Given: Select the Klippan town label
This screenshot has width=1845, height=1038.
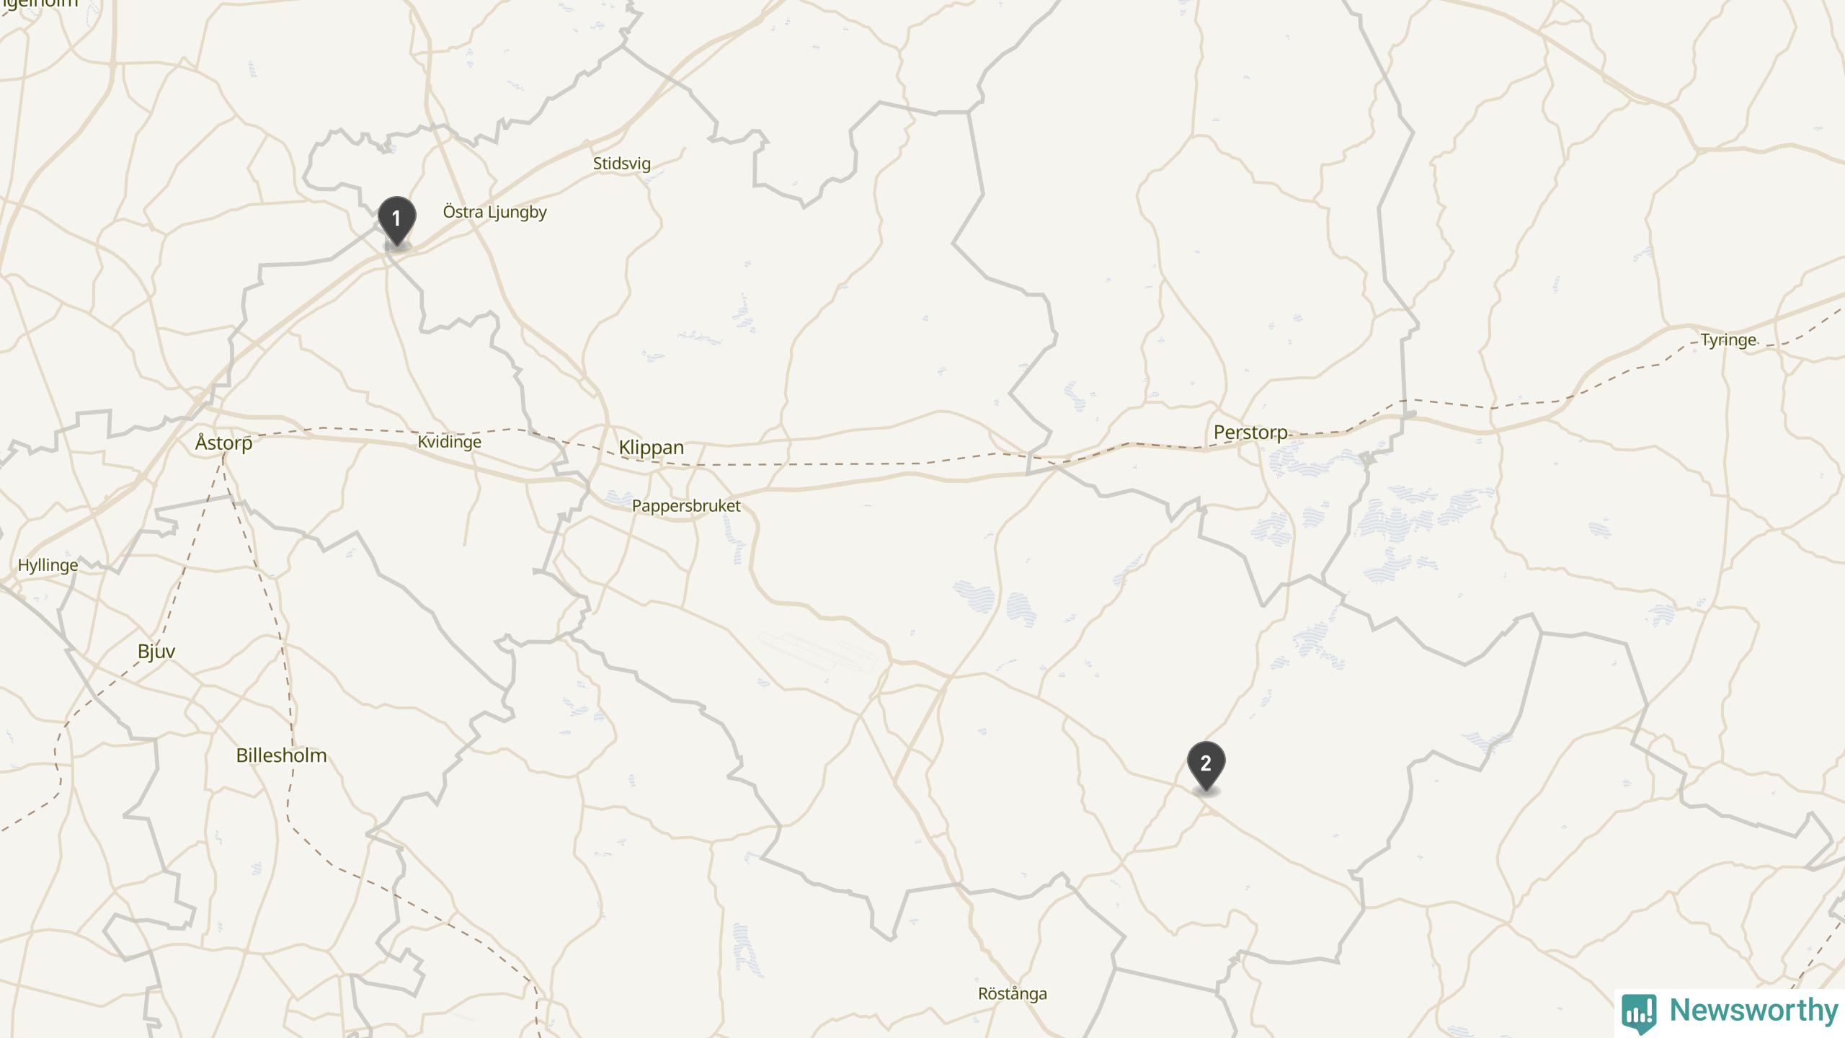Looking at the screenshot, I should 651,448.
